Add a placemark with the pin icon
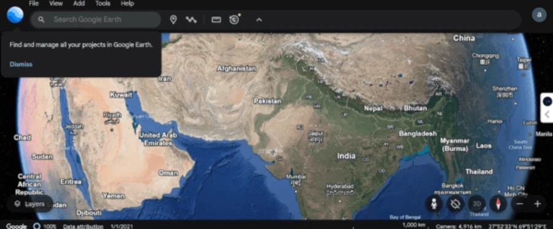 pyautogui.click(x=173, y=20)
